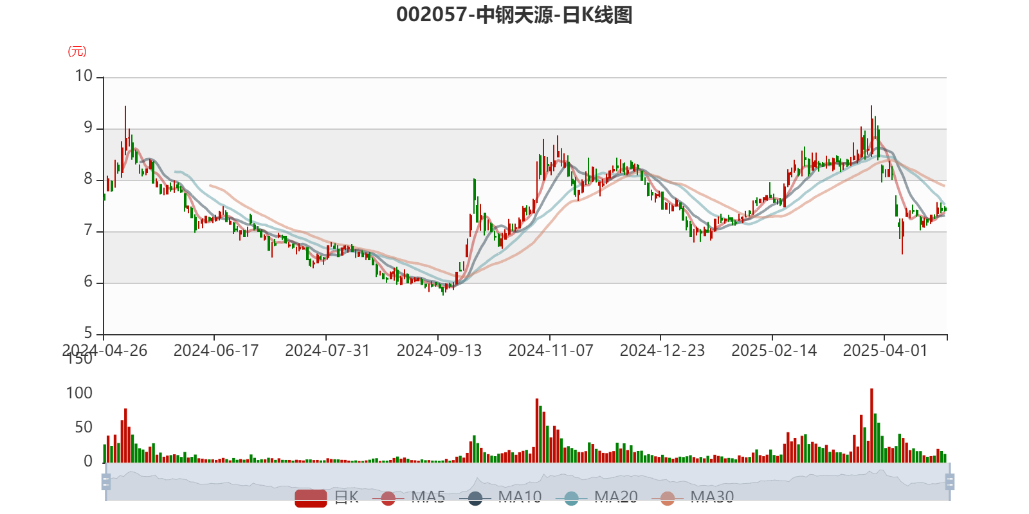Toggle the MA20 line legend item
Screen dimensions: 1029x514
pyautogui.click(x=597, y=497)
